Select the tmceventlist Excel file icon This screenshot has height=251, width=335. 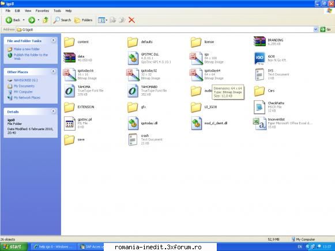(259, 123)
